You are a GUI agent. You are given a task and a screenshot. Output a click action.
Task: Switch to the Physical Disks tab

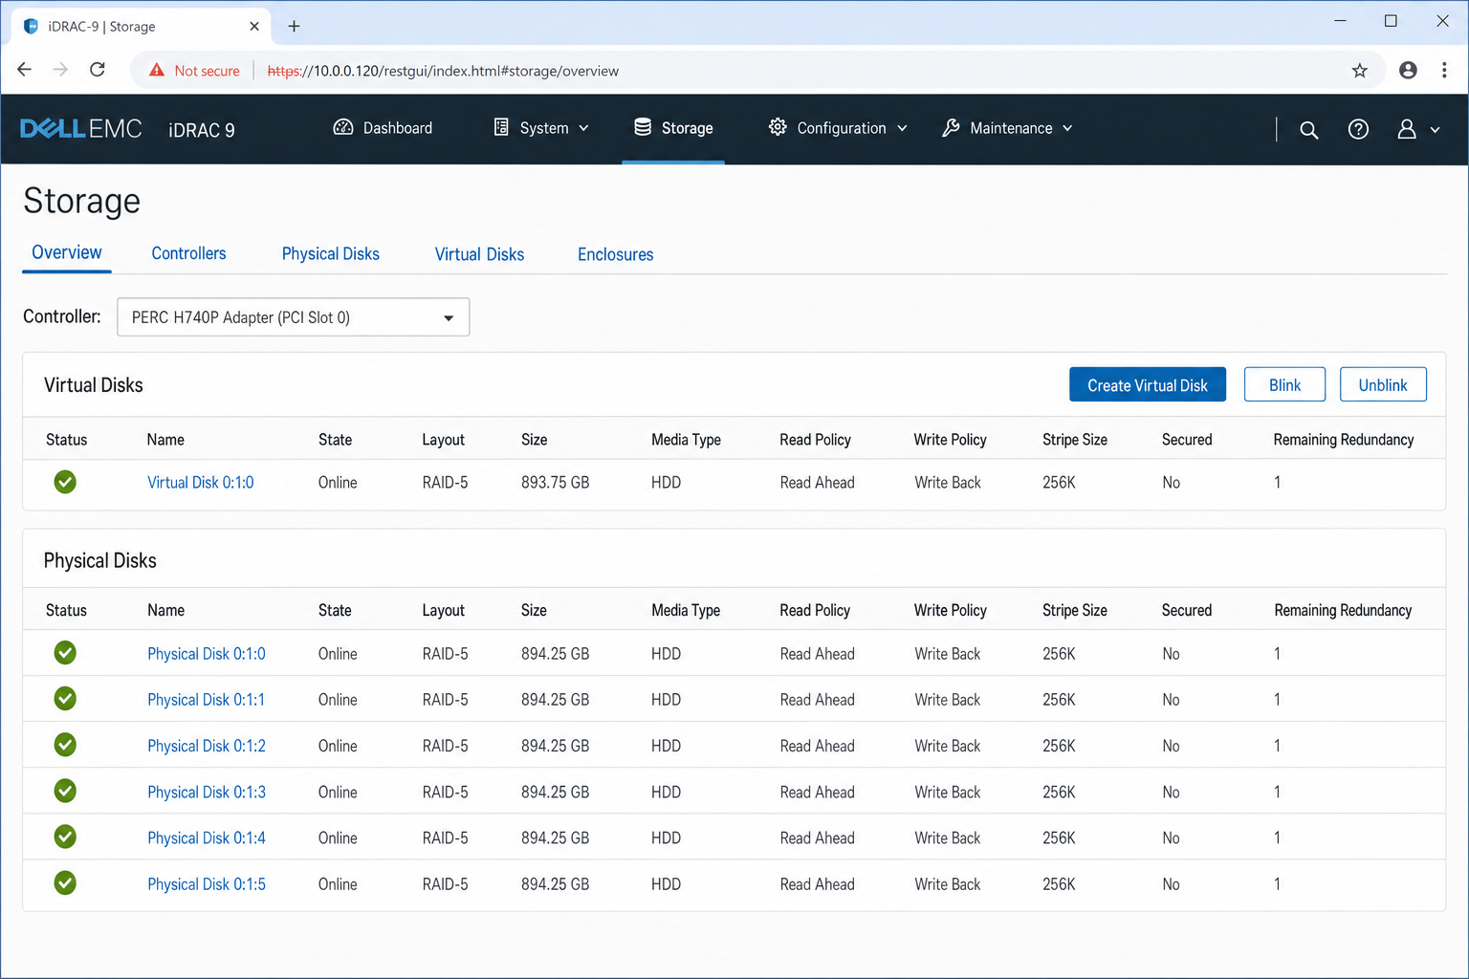(330, 253)
